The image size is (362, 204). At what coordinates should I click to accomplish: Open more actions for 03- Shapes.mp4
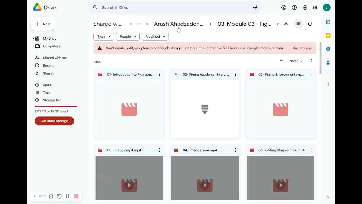click(x=160, y=150)
